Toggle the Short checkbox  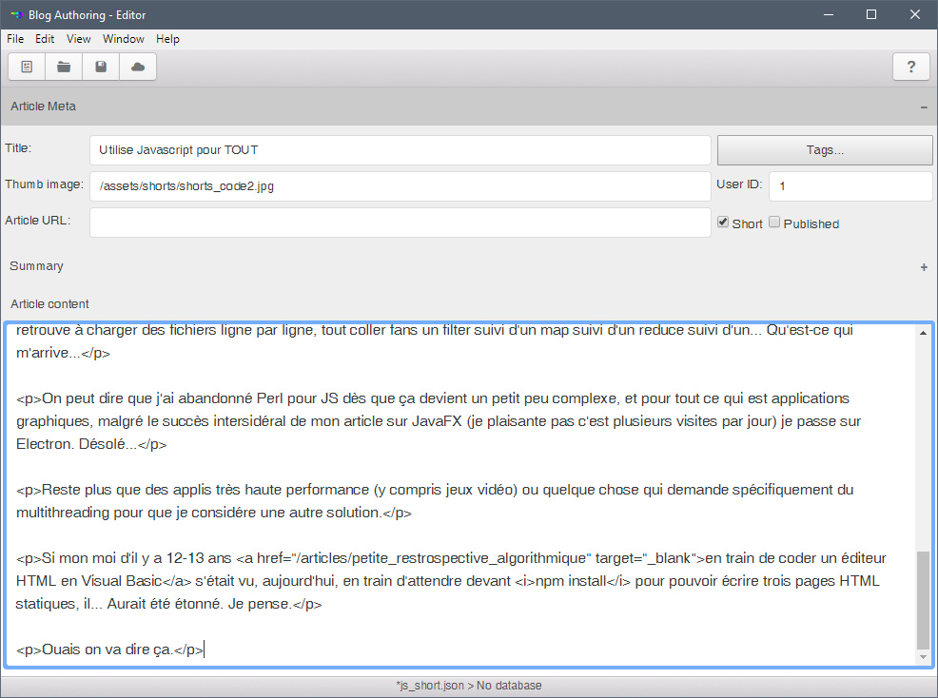coord(723,223)
